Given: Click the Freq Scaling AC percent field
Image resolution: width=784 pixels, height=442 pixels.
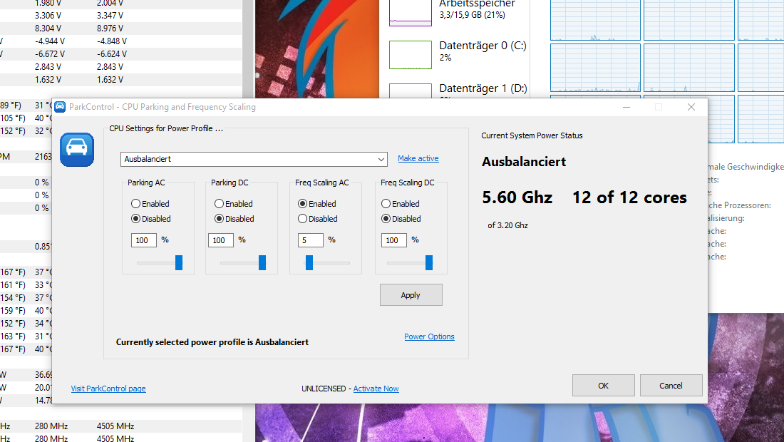Looking at the screenshot, I should [x=311, y=240].
